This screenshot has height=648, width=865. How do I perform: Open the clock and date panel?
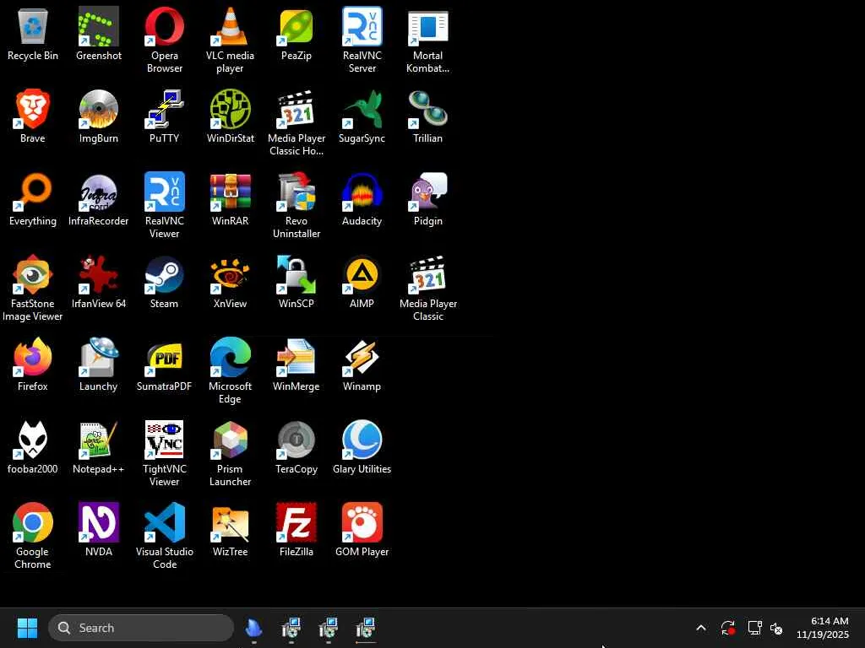pos(823,628)
